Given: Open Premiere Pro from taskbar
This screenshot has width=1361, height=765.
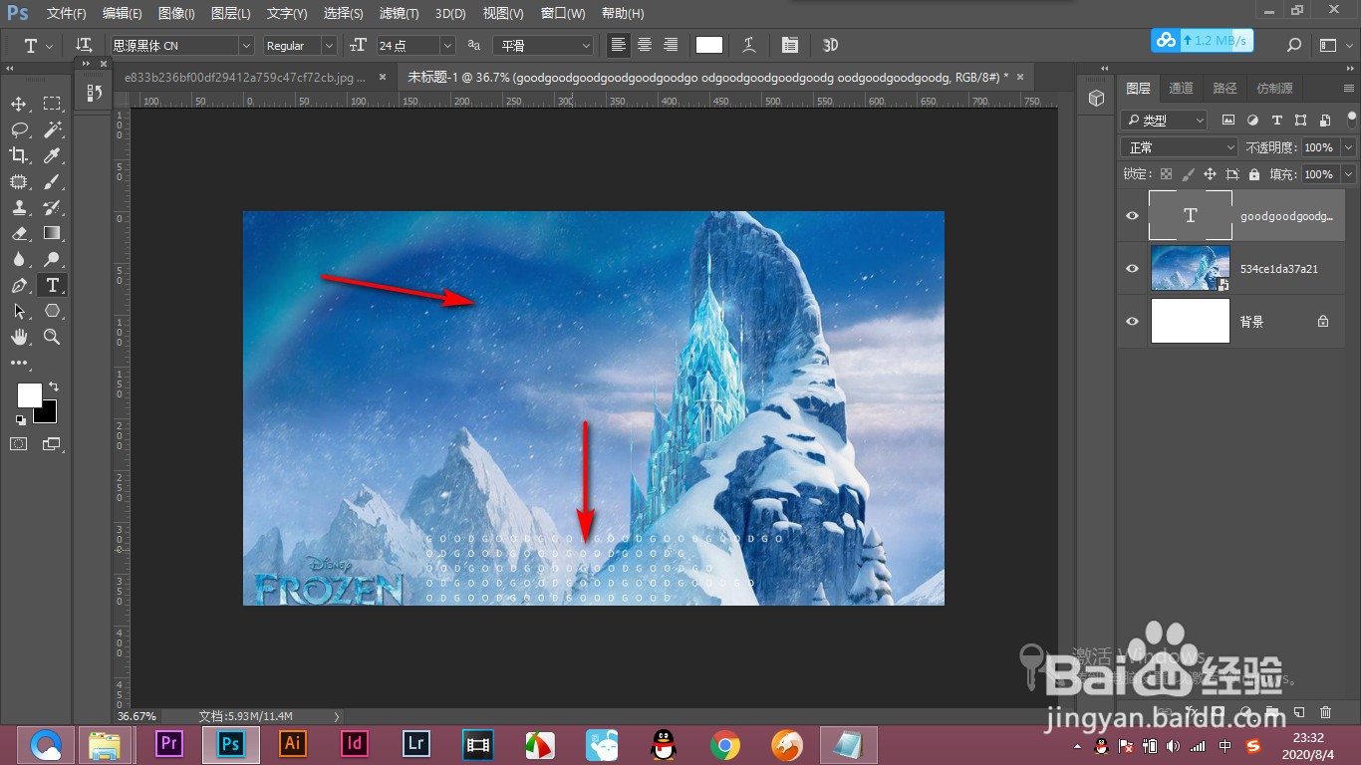Looking at the screenshot, I should [169, 744].
